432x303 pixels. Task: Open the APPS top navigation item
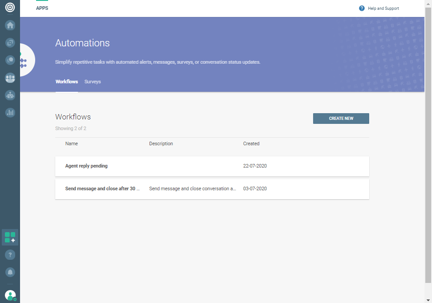tap(42, 8)
